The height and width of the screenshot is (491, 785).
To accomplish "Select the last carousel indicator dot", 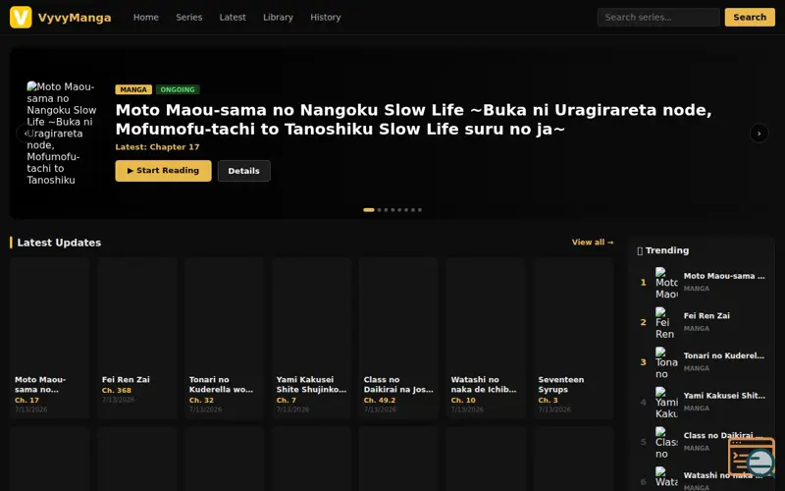I will click(x=420, y=210).
